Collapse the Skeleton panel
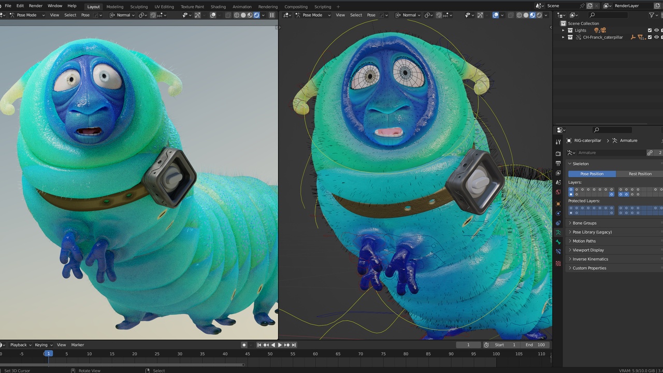Viewport: 663px width, 373px height. click(x=580, y=164)
